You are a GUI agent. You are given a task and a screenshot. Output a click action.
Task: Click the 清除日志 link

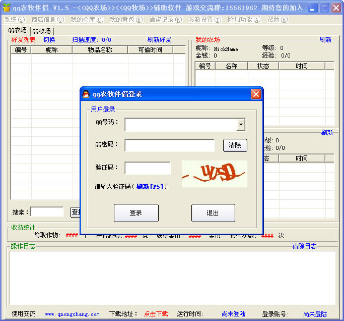pyautogui.click(x=304, y=246)
